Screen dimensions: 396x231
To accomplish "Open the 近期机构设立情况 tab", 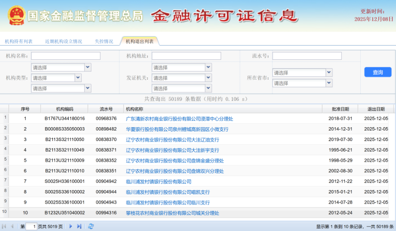I will click(x=63, y=41).
